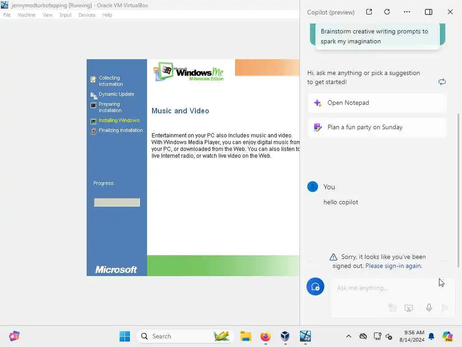Open VirtualBox View menu
The width and height of the screenshot is (462, 347).
click(x=47, y=15)
